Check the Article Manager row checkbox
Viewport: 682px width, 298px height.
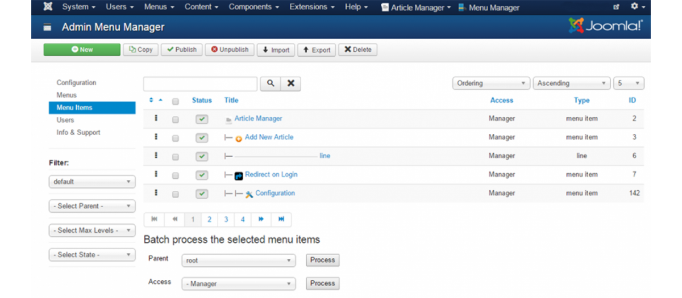pos(176,120)
